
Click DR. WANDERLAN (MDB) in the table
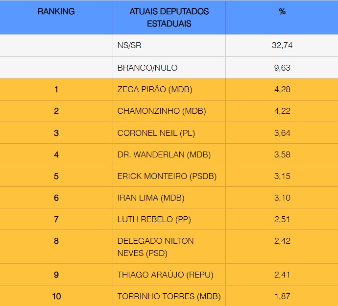164,154
